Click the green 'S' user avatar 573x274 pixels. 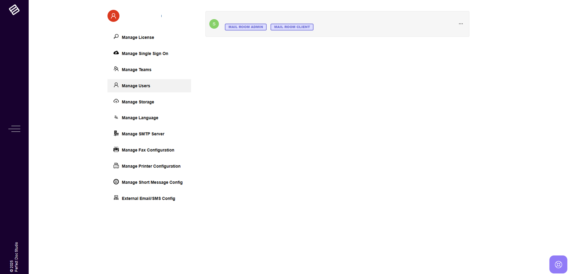click(214, 24)
